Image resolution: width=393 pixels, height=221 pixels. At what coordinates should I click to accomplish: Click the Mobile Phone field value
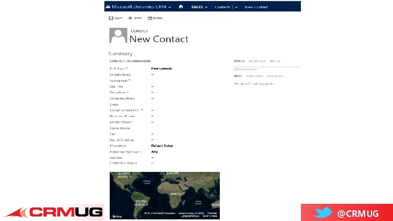tap(152, 122)
